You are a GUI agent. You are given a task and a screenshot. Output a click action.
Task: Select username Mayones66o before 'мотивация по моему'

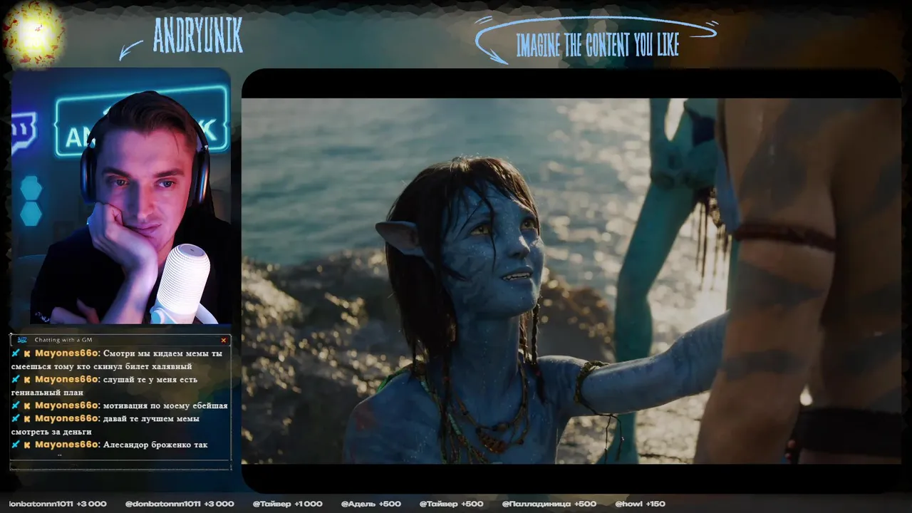click(67, 405)
